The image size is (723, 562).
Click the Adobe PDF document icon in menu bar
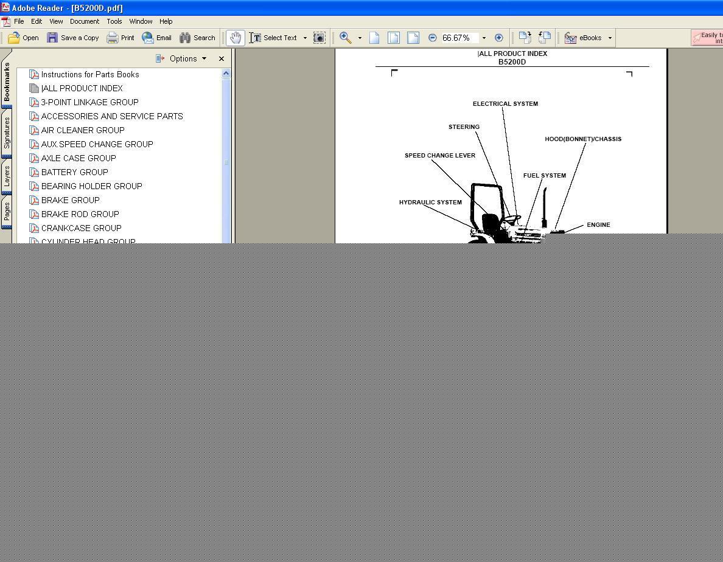[x=6, y=22]
